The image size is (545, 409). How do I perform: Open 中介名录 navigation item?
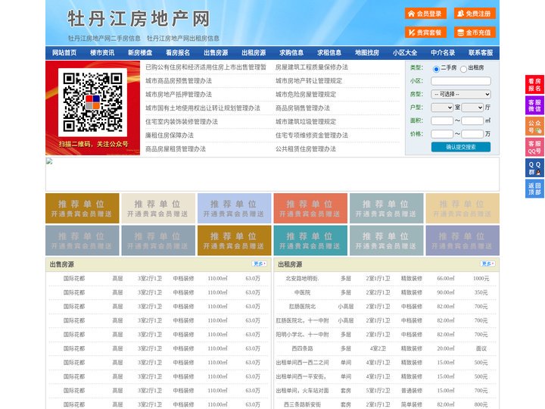click(443, 53)
